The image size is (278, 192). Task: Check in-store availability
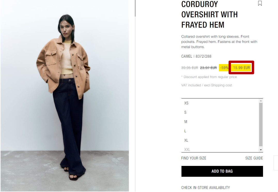[205, 188]
